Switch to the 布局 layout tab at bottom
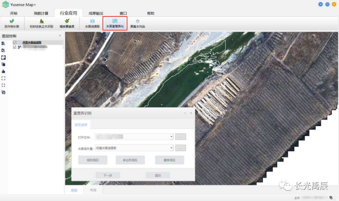The width and height of the screenshot is (339, 201). tap(93, 190)
